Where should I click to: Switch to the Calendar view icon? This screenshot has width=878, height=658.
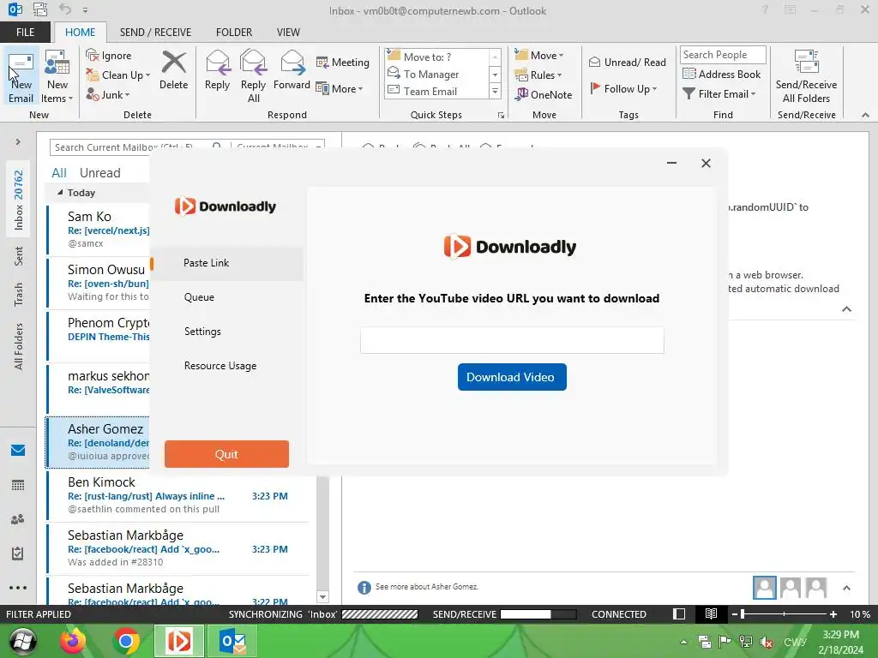point(18,485)
